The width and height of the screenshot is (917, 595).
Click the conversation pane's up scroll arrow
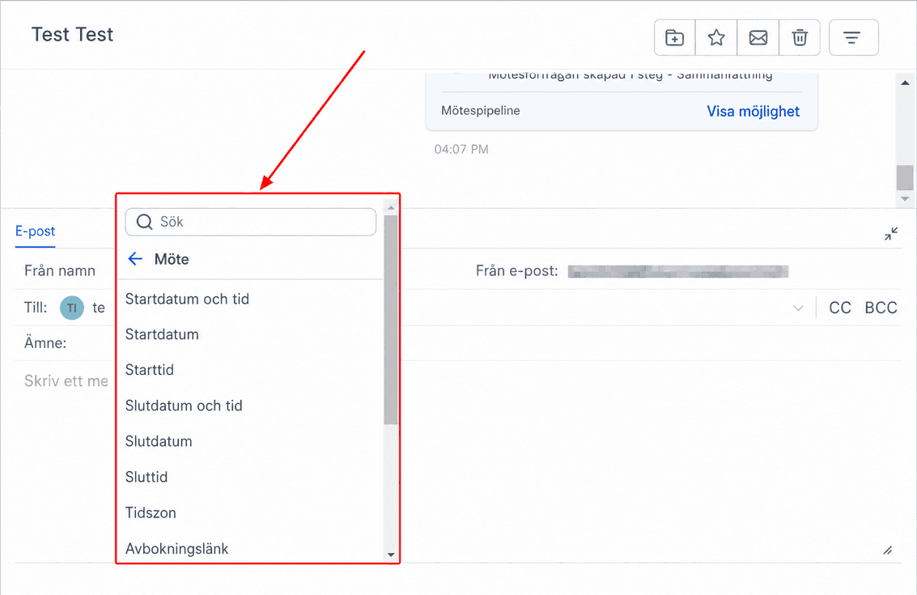(905, 83)
